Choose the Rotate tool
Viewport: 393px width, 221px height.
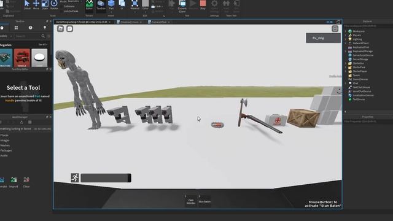(x=54, y=5)
